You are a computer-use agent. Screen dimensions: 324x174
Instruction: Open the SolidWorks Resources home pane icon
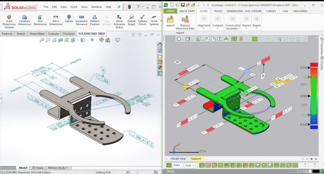[160, 45]
